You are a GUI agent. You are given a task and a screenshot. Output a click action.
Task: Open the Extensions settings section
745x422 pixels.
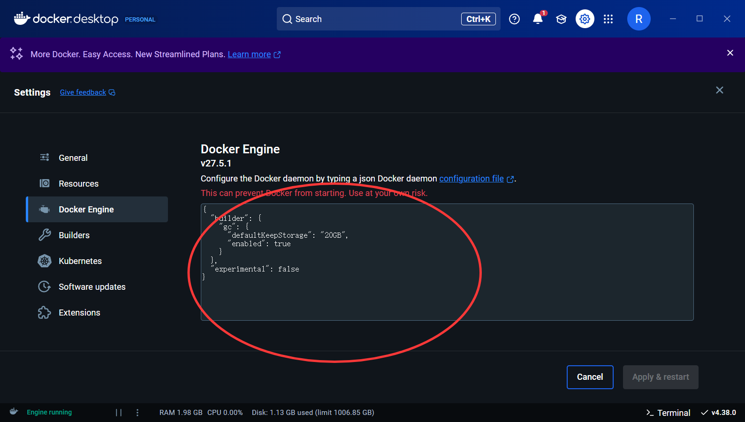pyautogui.click(x=97, y=312)
